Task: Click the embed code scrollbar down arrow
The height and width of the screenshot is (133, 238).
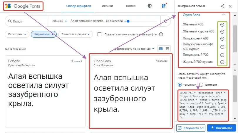Action: 235,119
